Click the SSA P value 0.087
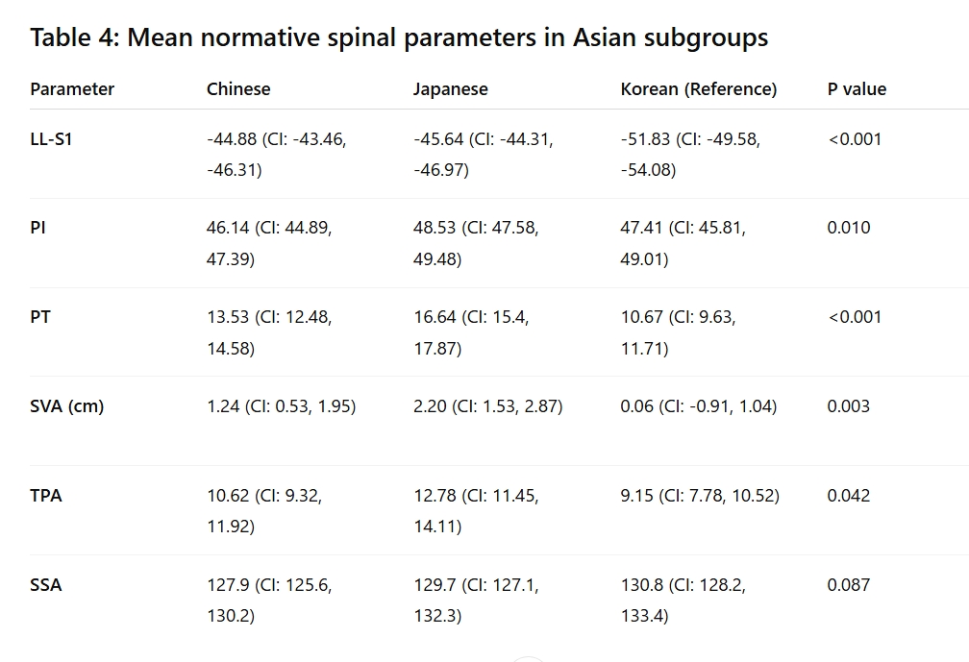 (849, 585)
